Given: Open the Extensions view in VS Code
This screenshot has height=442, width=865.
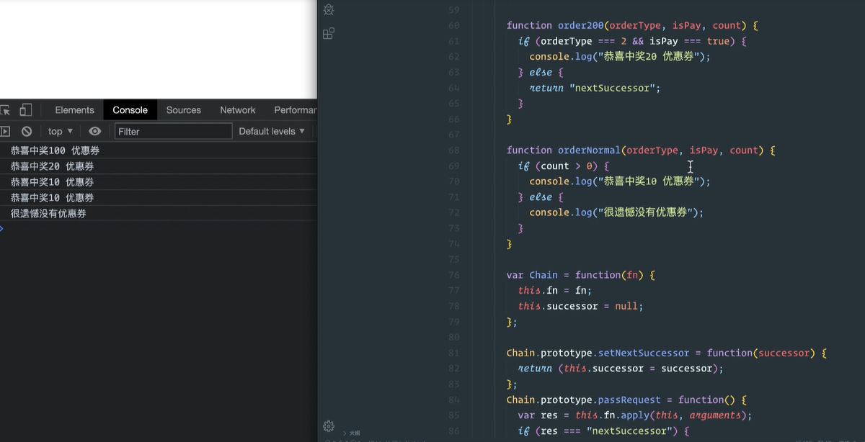Looking at the screenshot, I should (329, 33).
